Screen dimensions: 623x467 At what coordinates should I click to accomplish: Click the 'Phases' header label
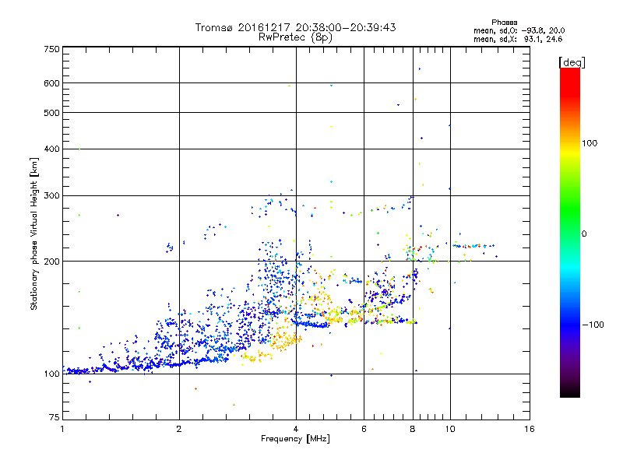click(x=504, y=23)
